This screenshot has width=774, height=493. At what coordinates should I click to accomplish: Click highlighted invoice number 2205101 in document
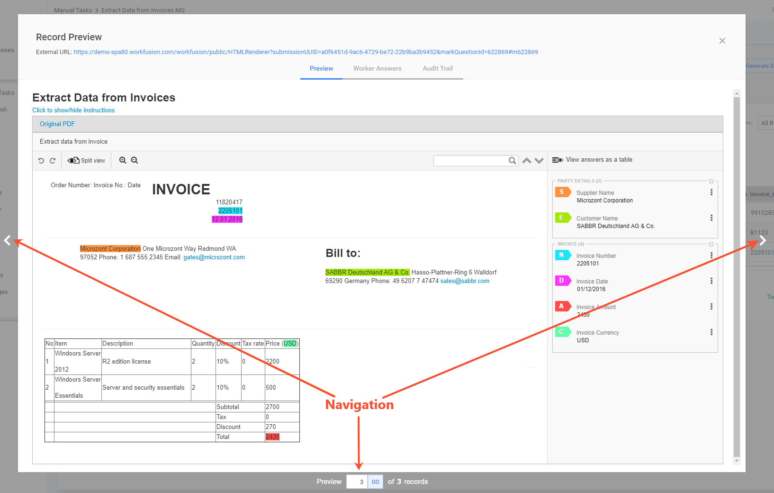(230, 211)
